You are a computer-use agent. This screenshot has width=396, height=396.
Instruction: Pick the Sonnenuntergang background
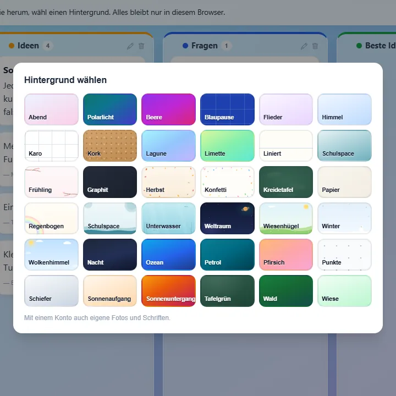pos(168,291)
